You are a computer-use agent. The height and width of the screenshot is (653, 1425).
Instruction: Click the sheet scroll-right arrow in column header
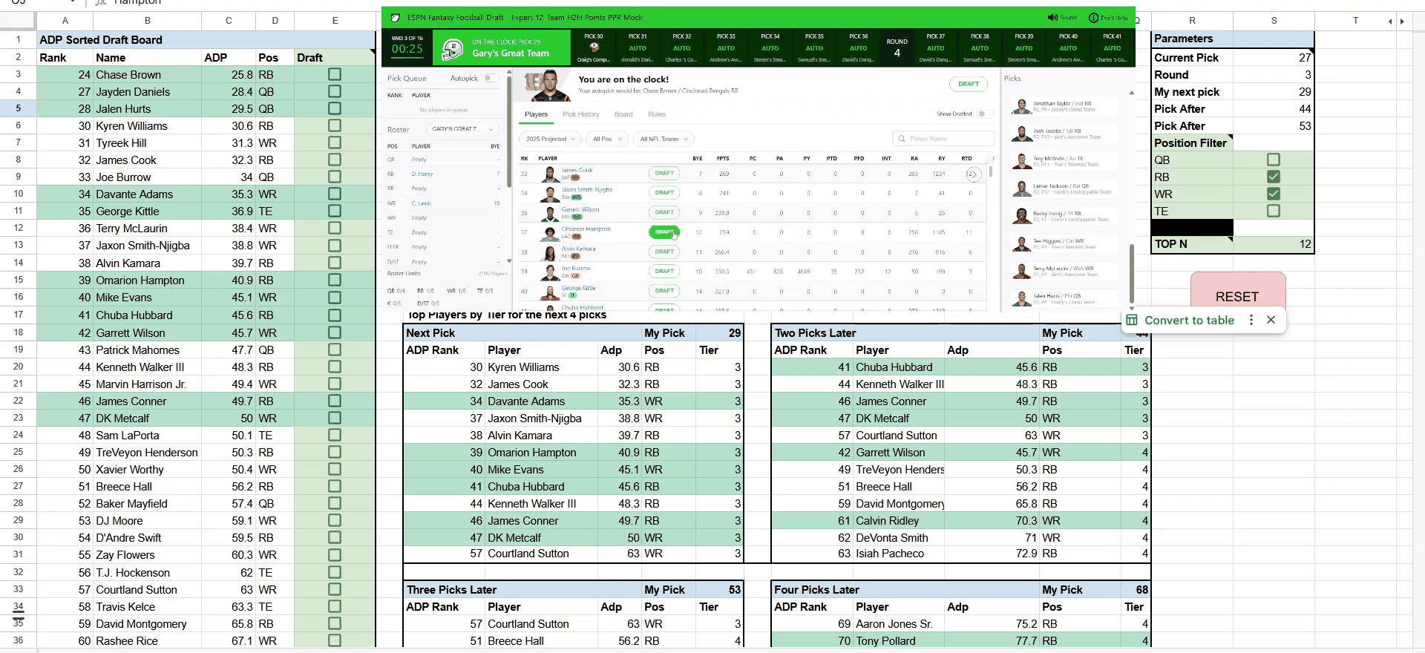coord(1402,22)
